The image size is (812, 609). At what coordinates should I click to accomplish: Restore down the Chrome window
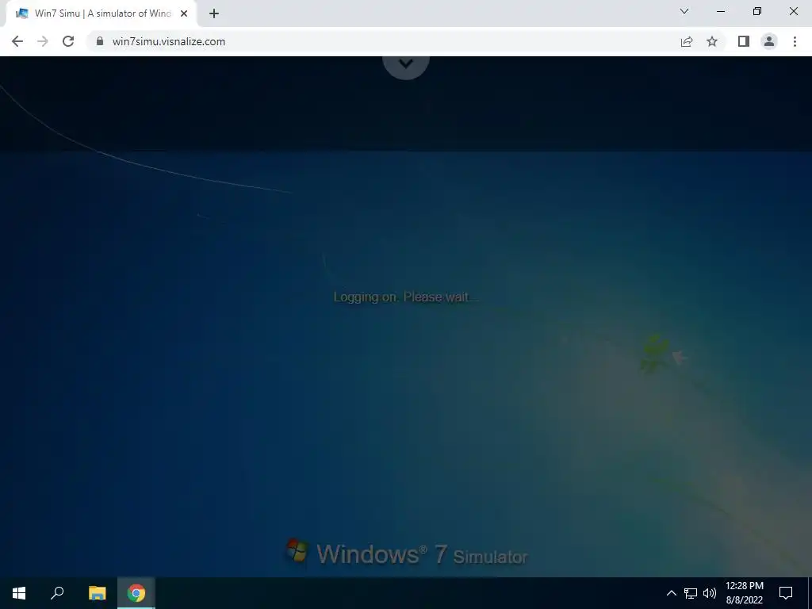757,11
